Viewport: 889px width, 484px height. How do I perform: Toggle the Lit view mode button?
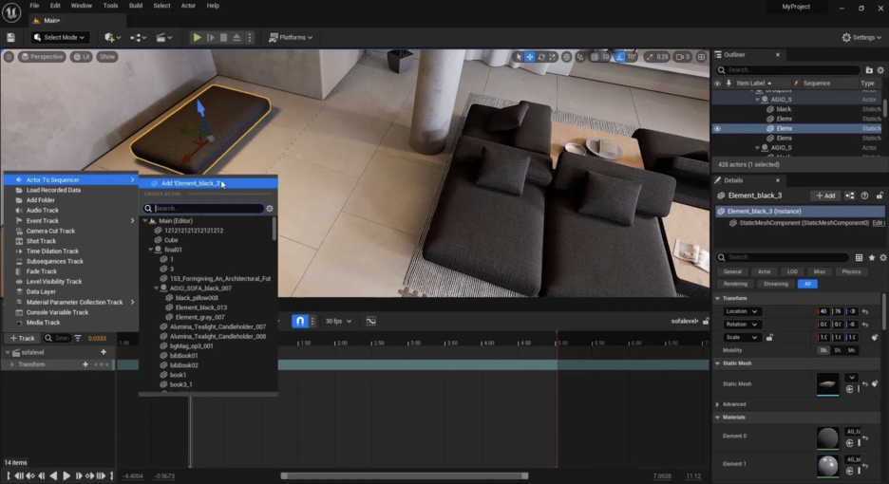(x=82, y=57)
